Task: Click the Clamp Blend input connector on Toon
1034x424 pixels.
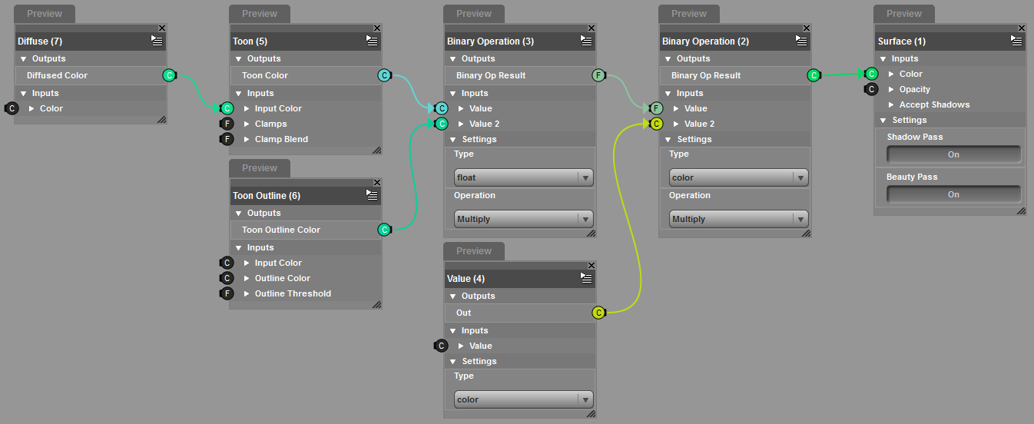Action: 227,139
